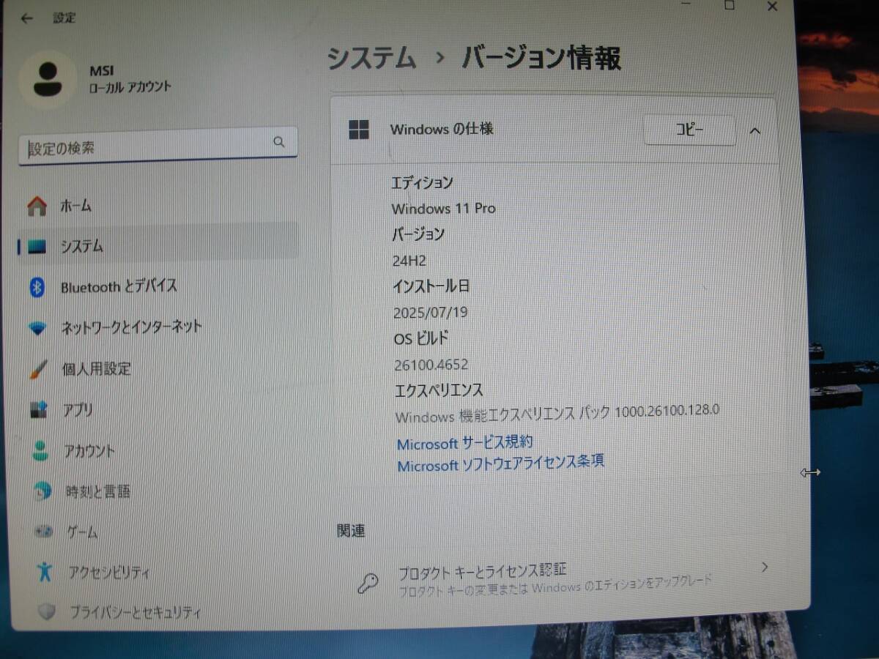Click the Privacy shield icon
The width and height of the screenshot is (879, 659).
47,611
